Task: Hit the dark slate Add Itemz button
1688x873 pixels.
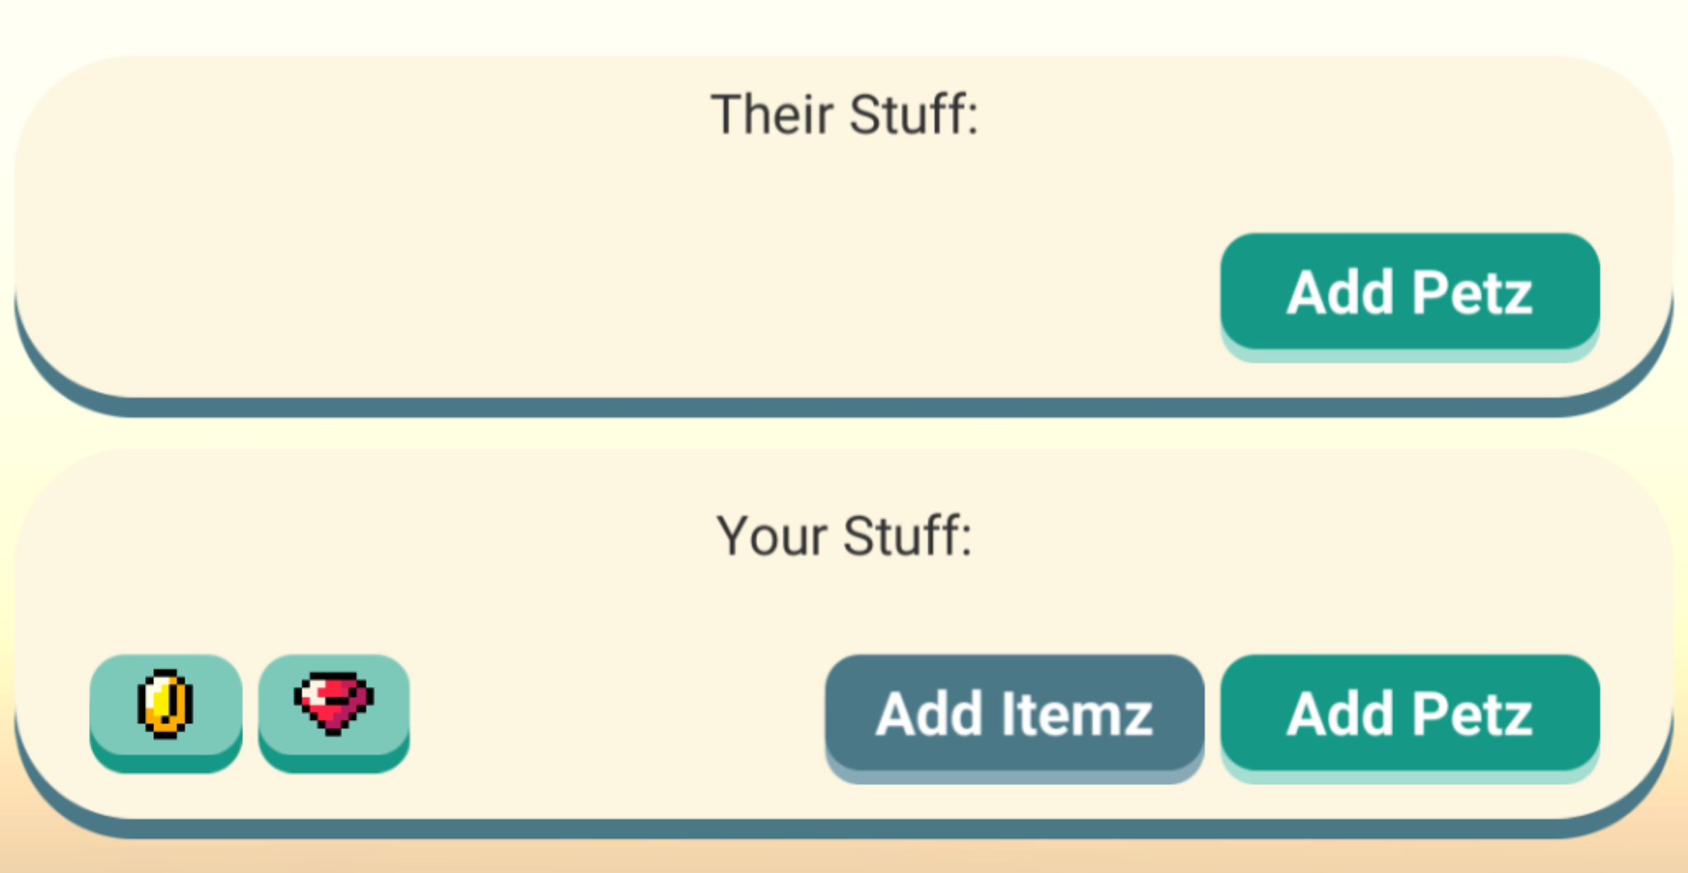Action: (x=1014, y=713)
